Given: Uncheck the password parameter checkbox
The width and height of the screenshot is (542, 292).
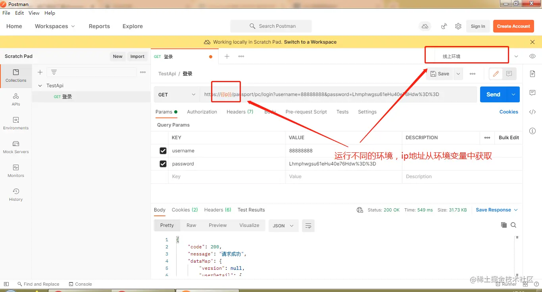Looking at the screenshot, I should [163, 164].
